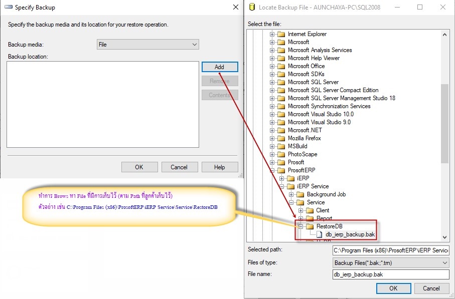Select Microsoft Office folder icon
The width and height of the screenshot is (455, 299).
pyautogui.click(x=281, y=66)
